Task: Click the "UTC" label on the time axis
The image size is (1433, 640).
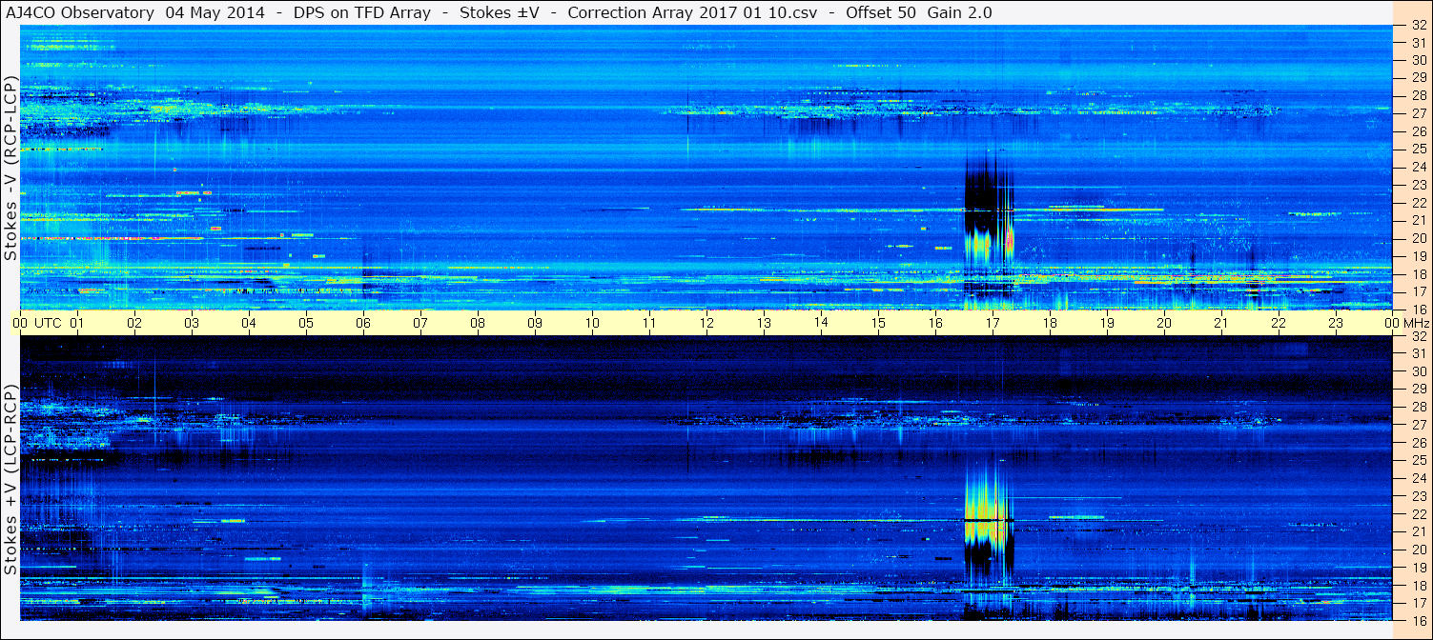Action: pos(48,323)
